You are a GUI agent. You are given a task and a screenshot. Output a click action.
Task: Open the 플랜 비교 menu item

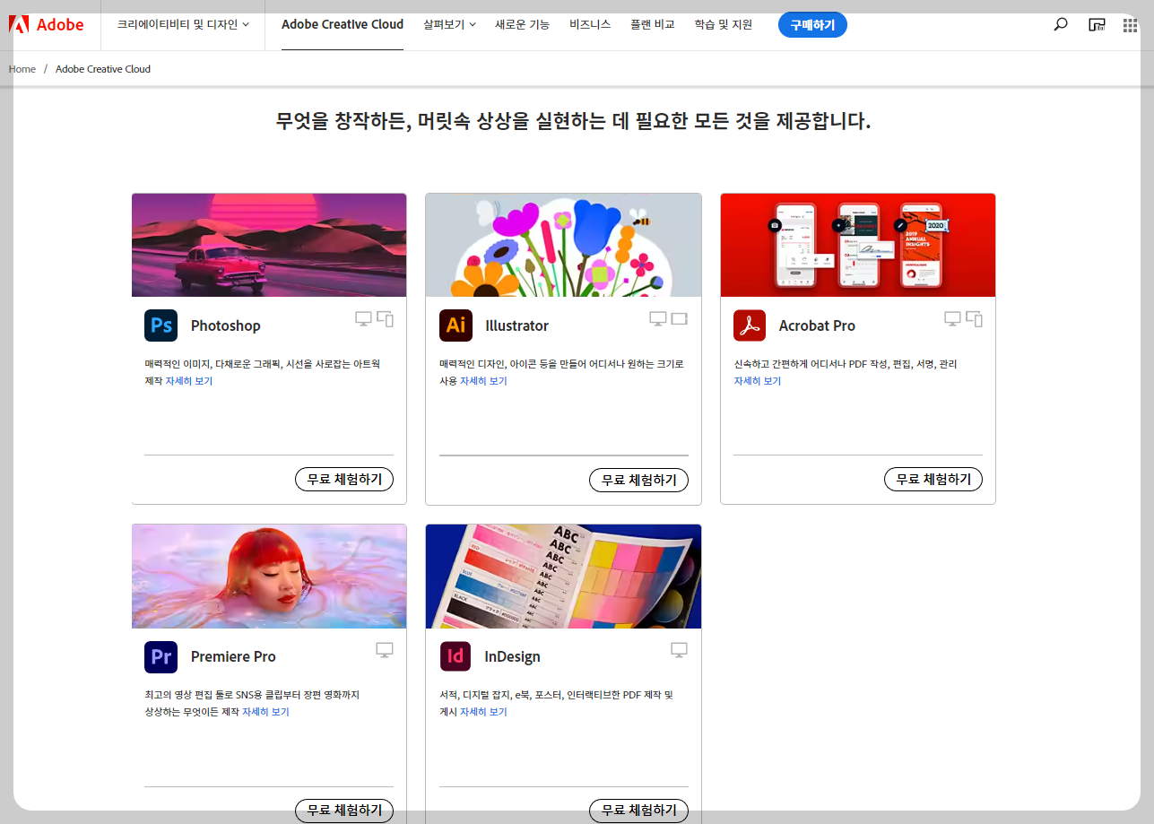(x=653, y=25)
